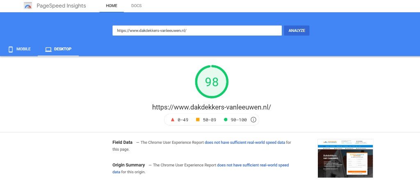
Task: Click the PageSpeed Insights logo icon
Action: pyautogui.click(x=28, y=6)
